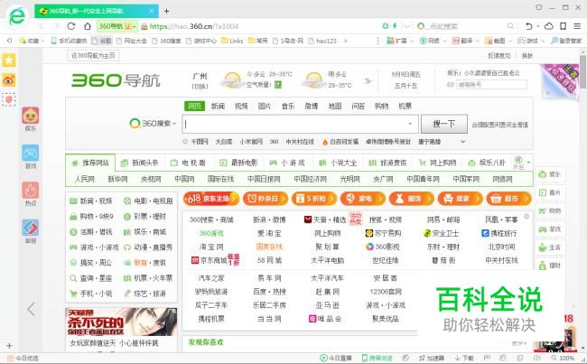Click 加速器 in the status bar
The height and width of the screenshot is (364, 587).
pos(432,358)
